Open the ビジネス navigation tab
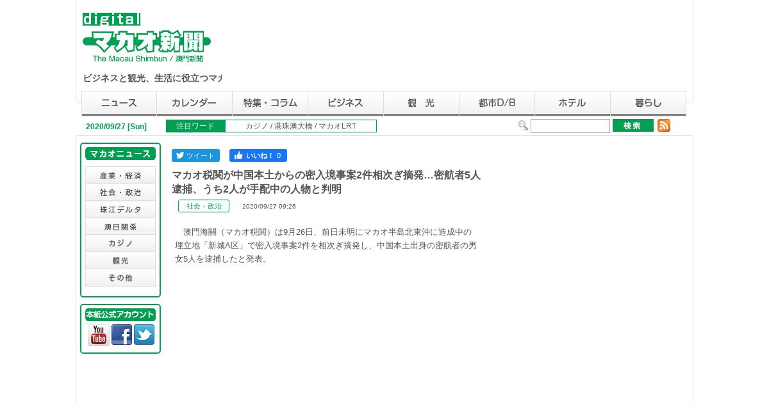769x403 pixels. tap(346, 103)
